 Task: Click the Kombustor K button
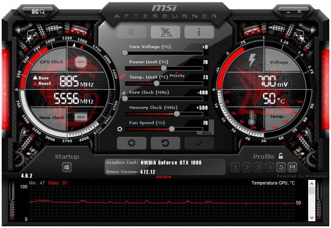(x=132, y=32)
